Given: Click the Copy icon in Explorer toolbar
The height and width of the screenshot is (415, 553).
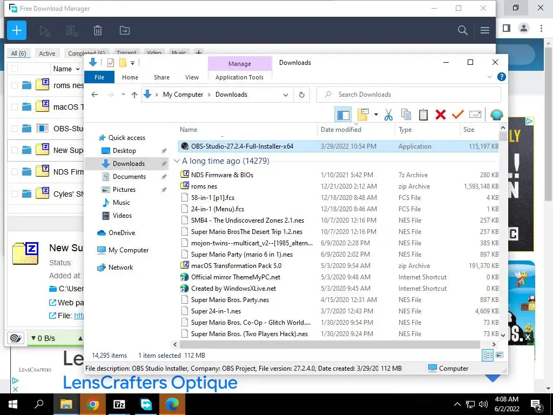Looking at the screenshot, I should coord(406,115).
